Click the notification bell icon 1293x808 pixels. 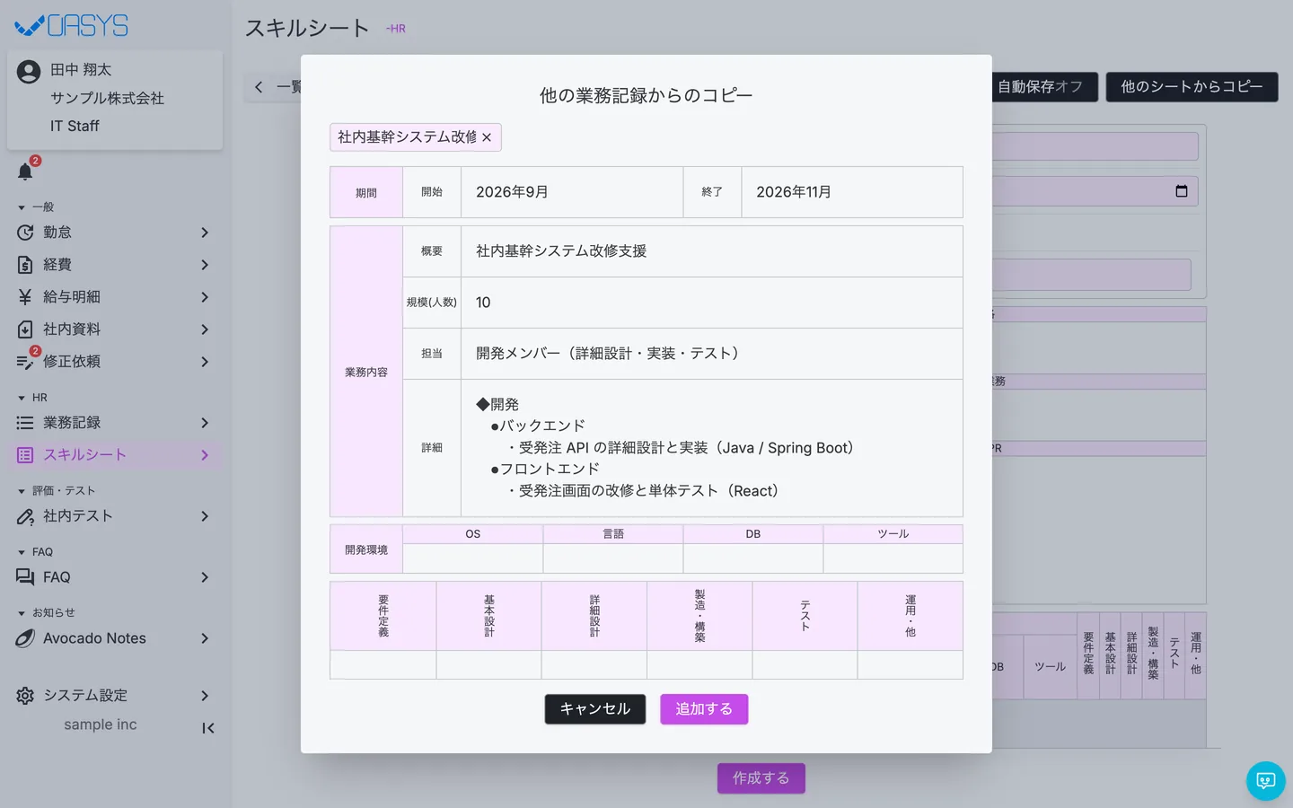pyautogui.click(x=25, y=171)
